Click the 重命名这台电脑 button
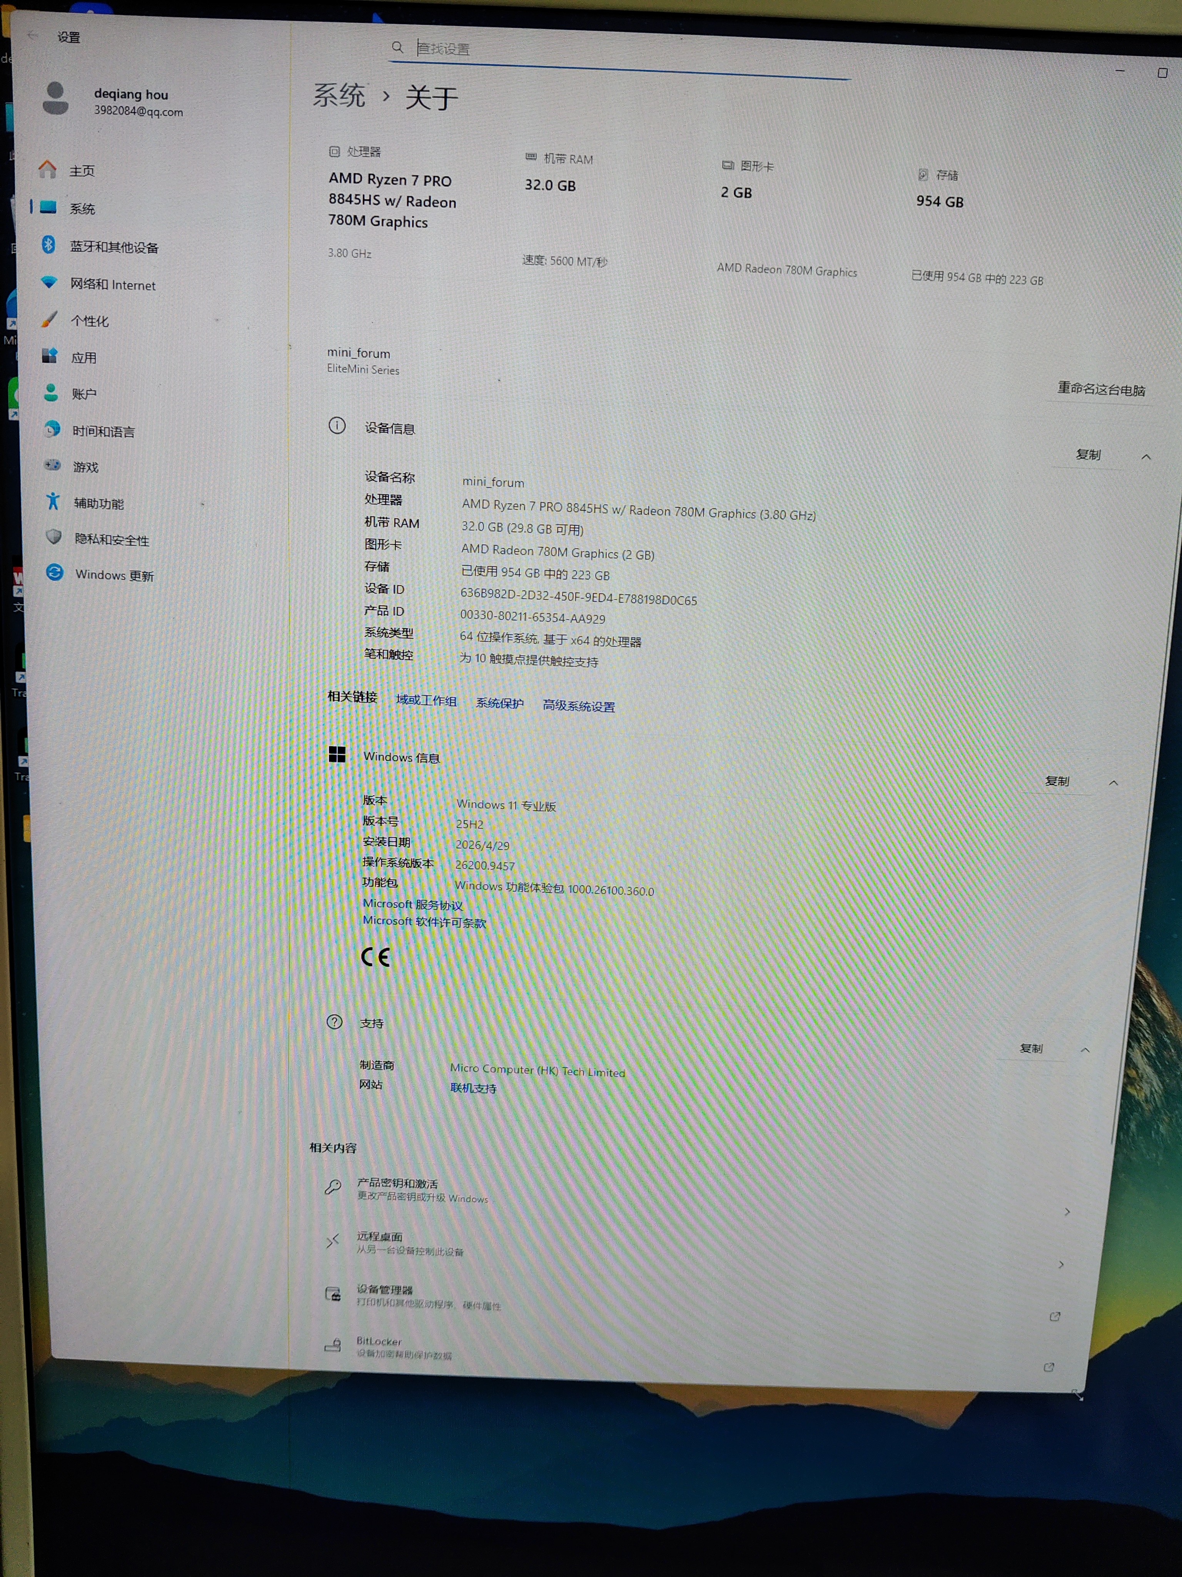The image size is (1182, 1577). coord(1101,389)
